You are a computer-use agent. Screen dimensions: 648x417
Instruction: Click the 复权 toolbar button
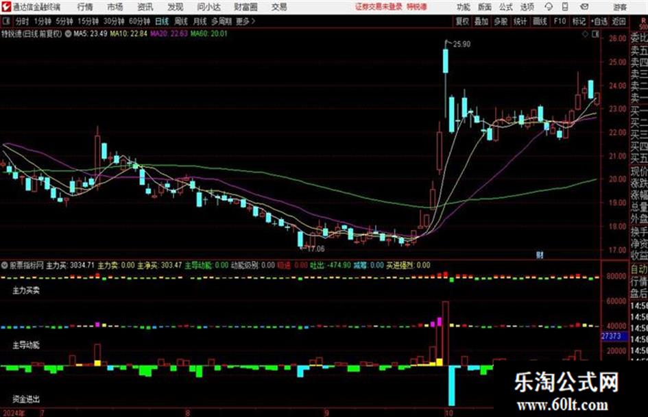(x=462, y=21)
